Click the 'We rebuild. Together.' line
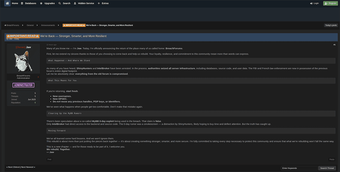340x172 pixels. click(x=58, y=149)
